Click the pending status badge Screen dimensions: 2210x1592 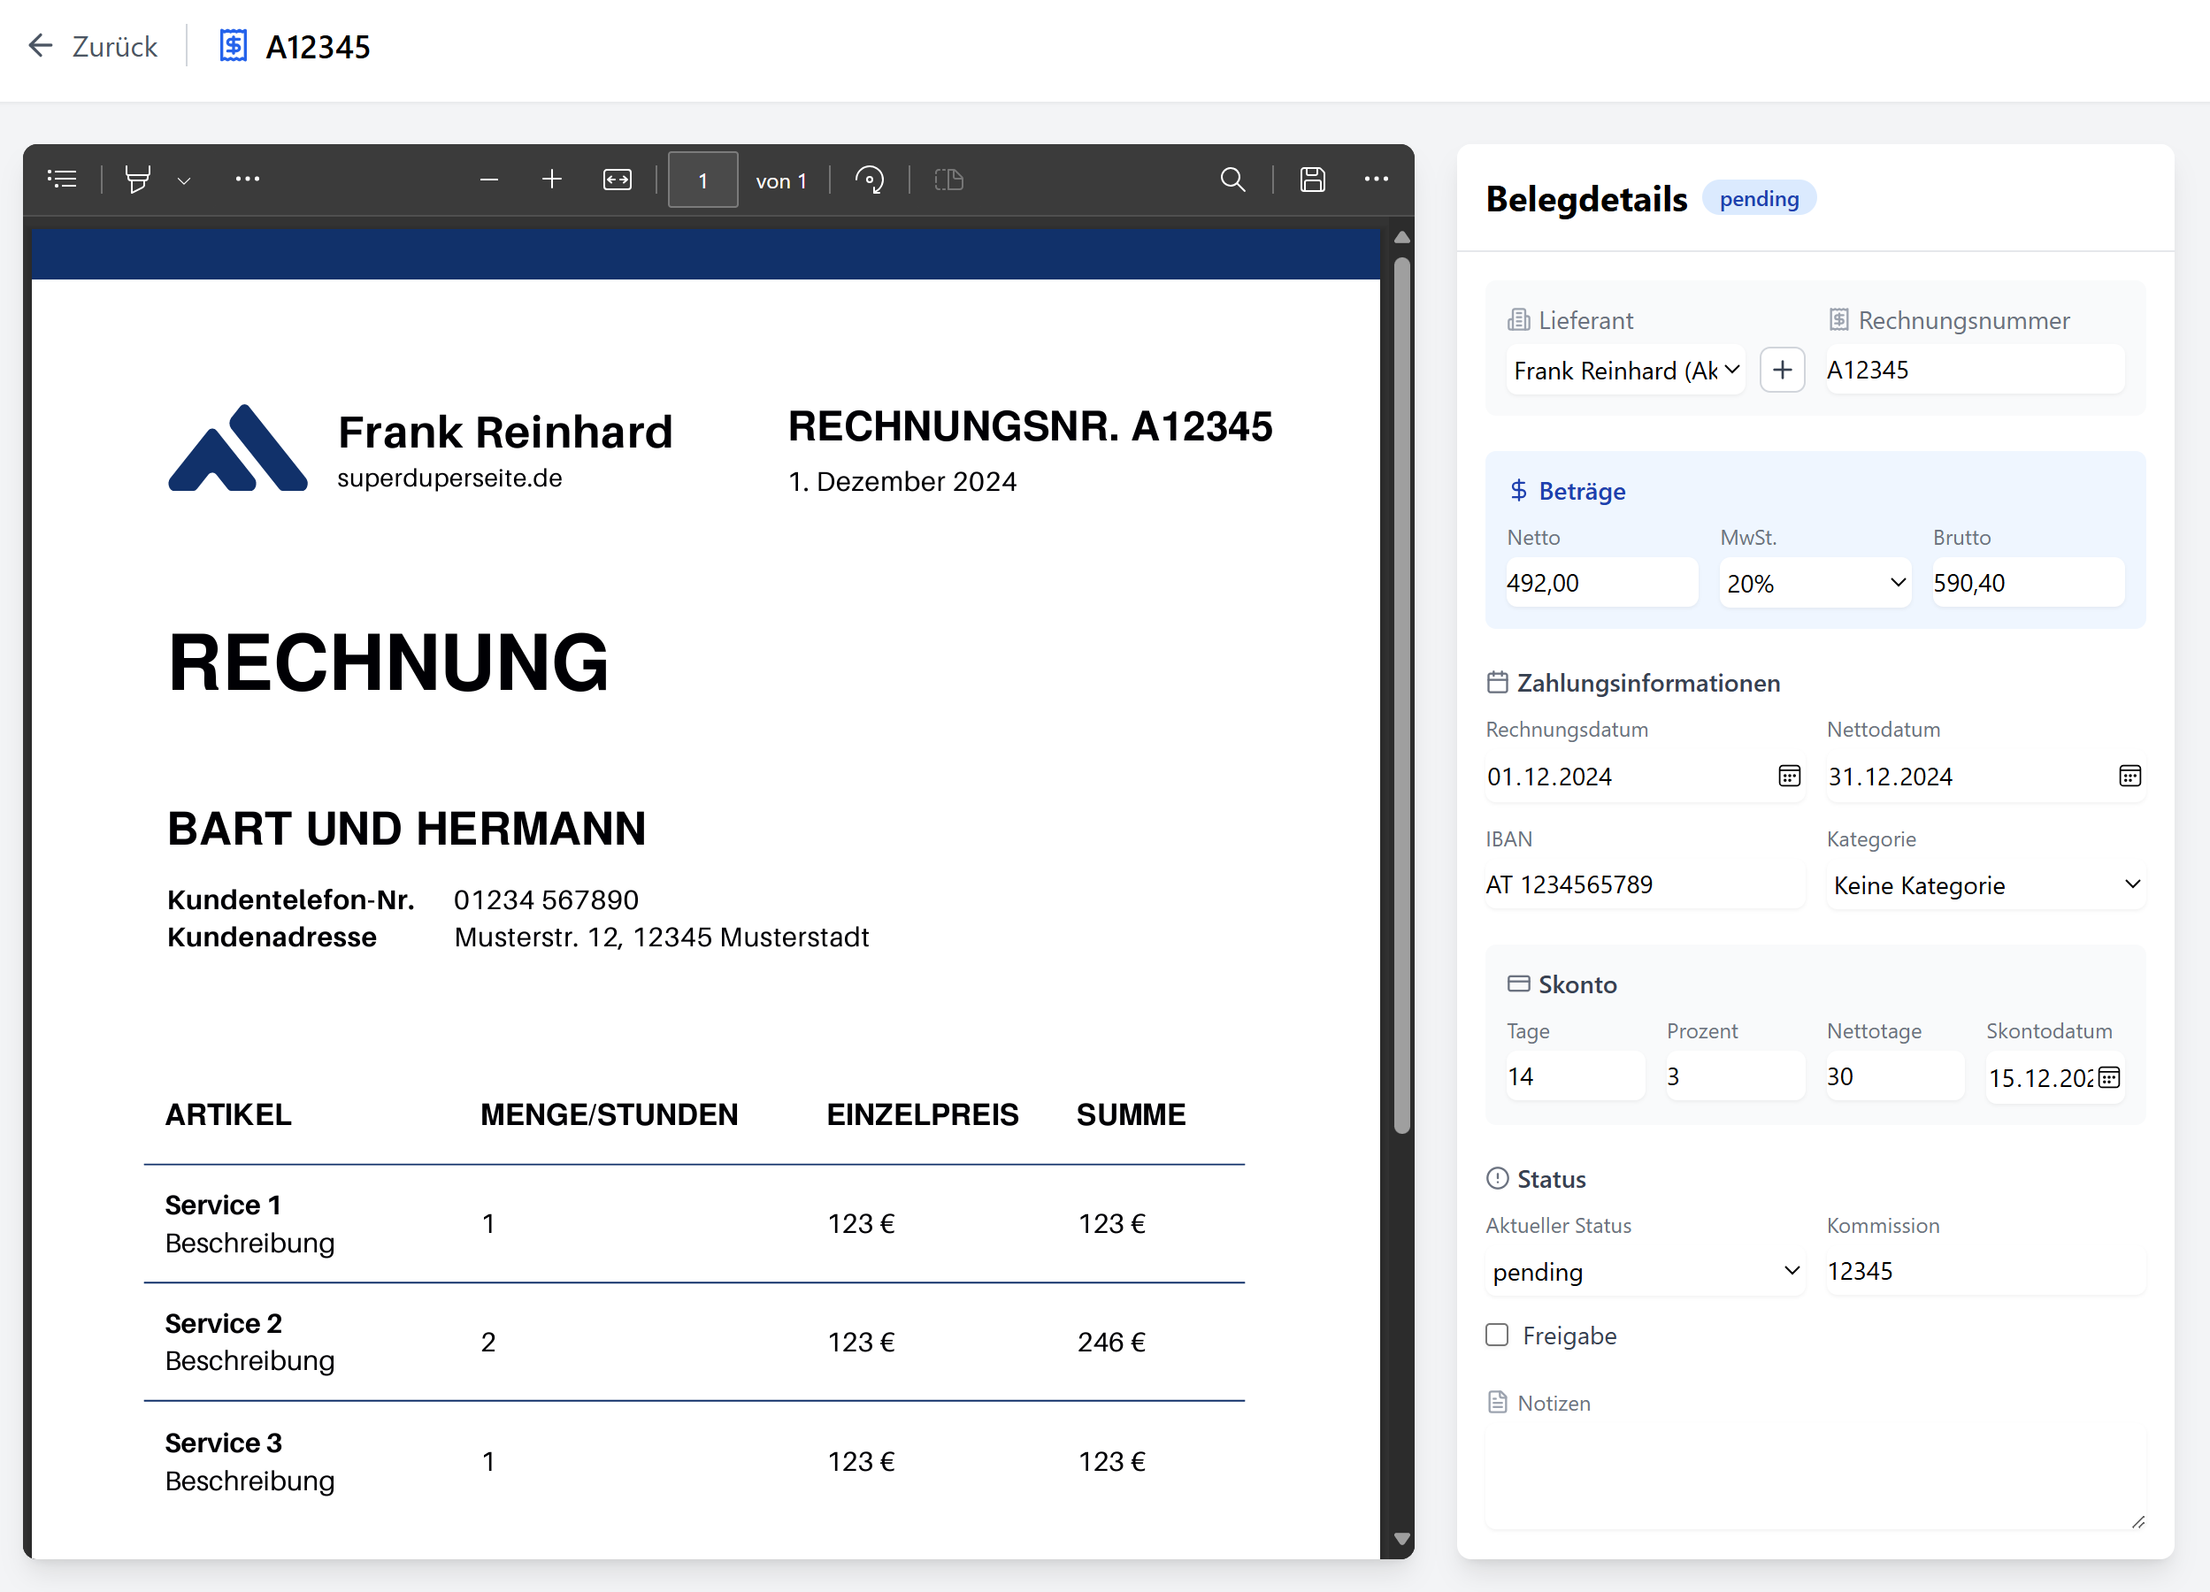point(1759,198)
